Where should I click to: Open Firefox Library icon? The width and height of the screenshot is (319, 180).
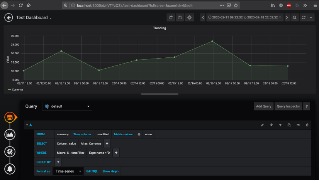coord(273,5)
